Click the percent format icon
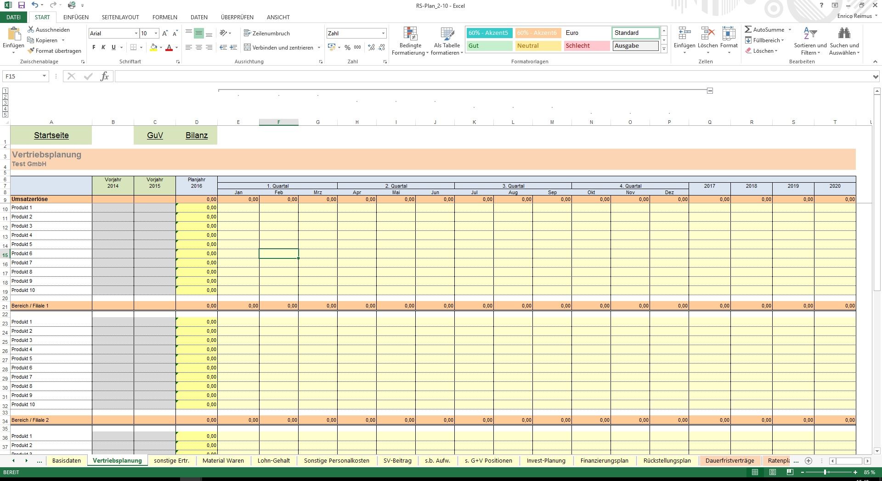This screenshot has width=882, height=481. pos(347,47)
